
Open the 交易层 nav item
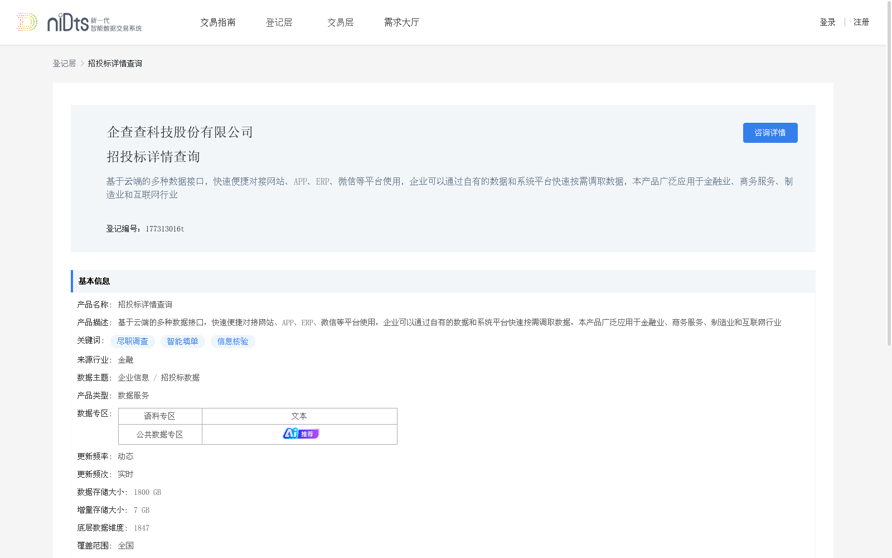[x=341, y=22]
